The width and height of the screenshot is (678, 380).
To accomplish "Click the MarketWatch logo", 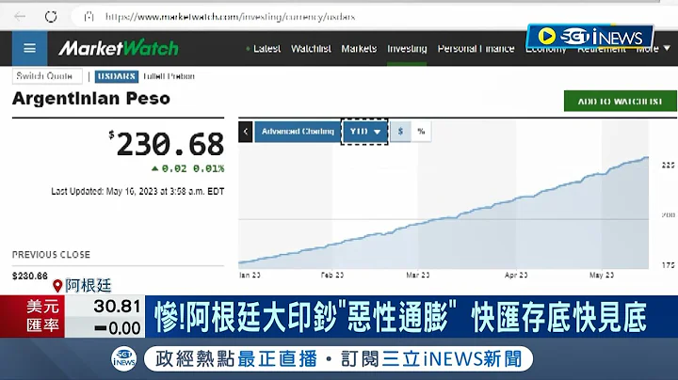I will [x=119, y=48].
